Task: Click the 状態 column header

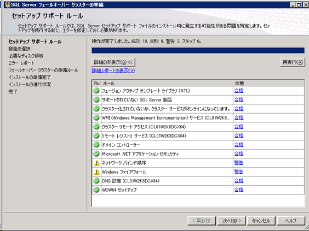Action: point(268,84)
